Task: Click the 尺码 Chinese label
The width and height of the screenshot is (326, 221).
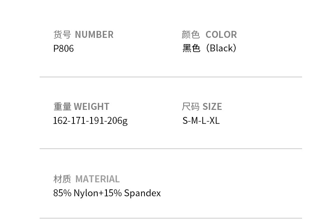Action: [x=191, y=107]
